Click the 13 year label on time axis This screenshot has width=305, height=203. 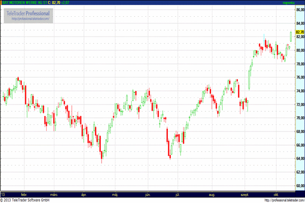click(3, 194)
